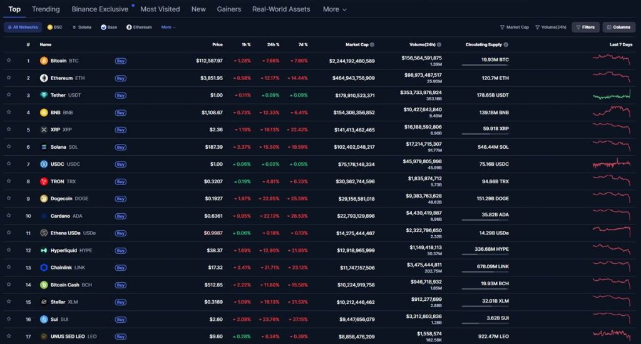
Task: Click the Market Cap column info icon
Action: tap(372, 44)
